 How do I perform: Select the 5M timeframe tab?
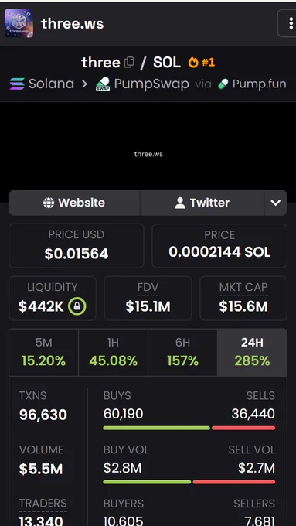(43, 353)
